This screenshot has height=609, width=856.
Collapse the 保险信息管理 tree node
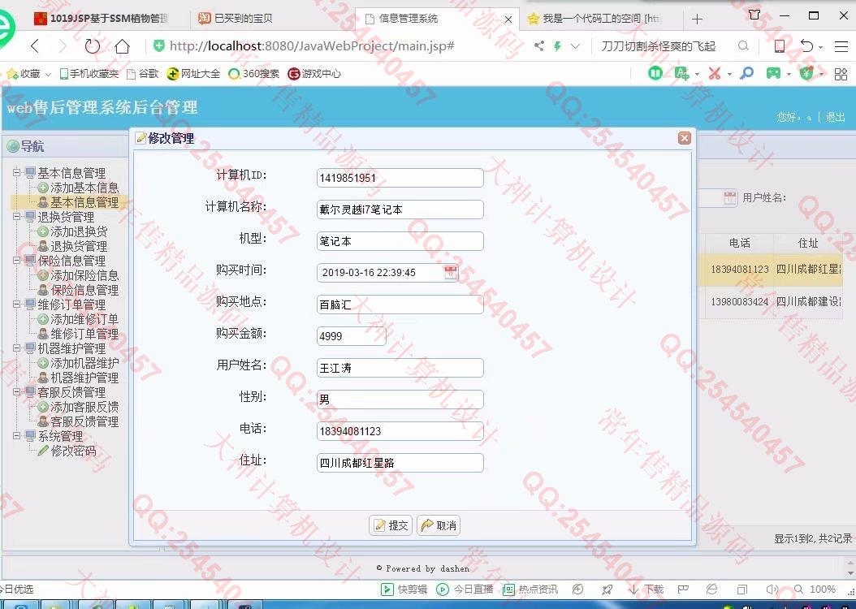tap(17, 261)
